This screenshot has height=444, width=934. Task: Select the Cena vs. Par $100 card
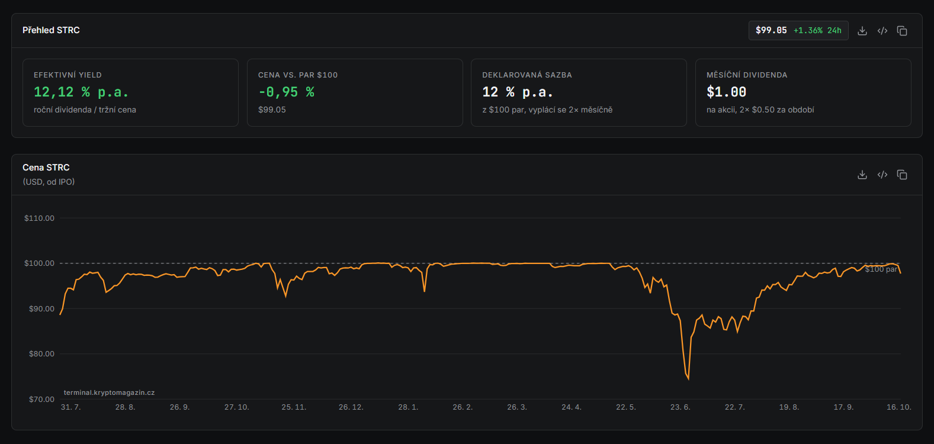pyautogui.click(x=355, y=92)
